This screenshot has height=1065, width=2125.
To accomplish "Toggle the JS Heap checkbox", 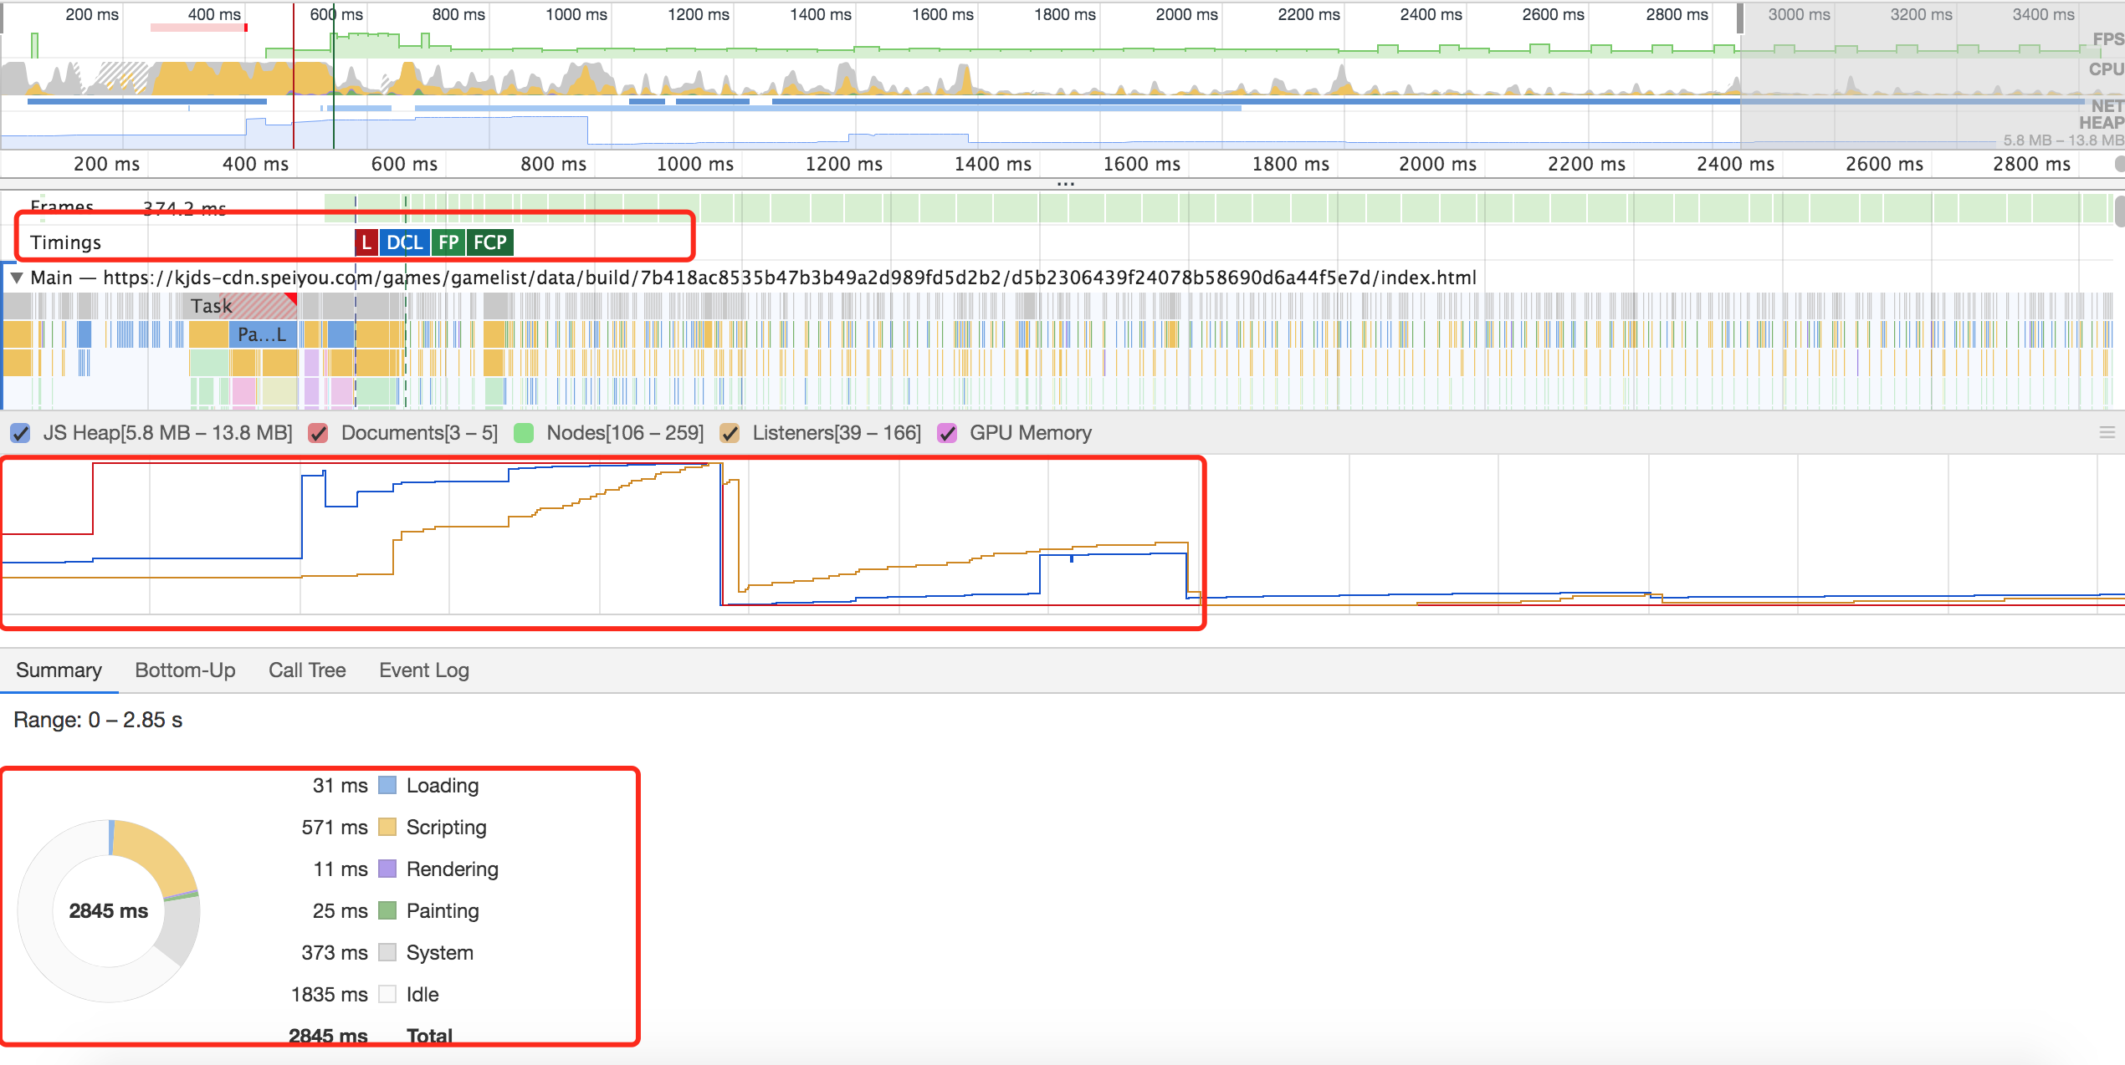I will pos(20,433).
